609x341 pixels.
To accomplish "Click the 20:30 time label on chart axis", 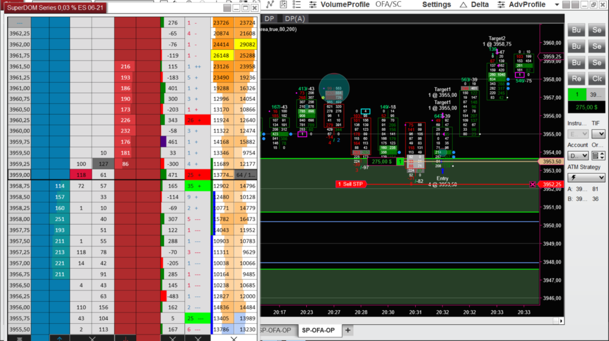I will (x=388, y=312).
